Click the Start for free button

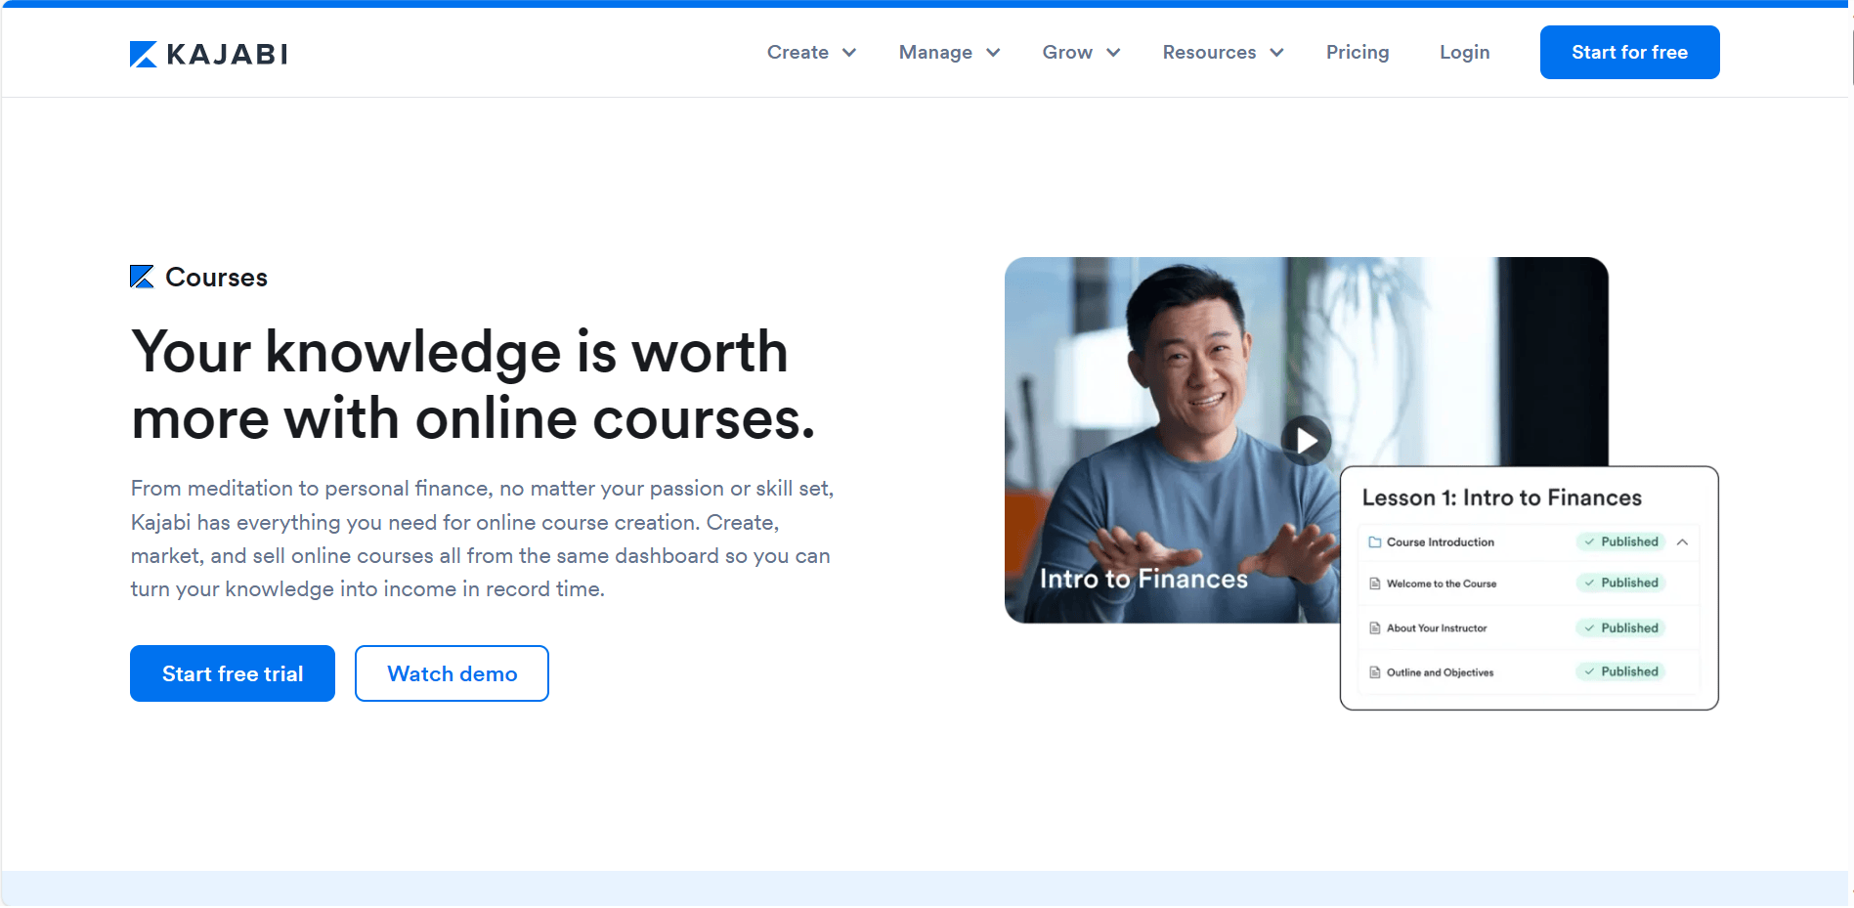(1628, 52)
